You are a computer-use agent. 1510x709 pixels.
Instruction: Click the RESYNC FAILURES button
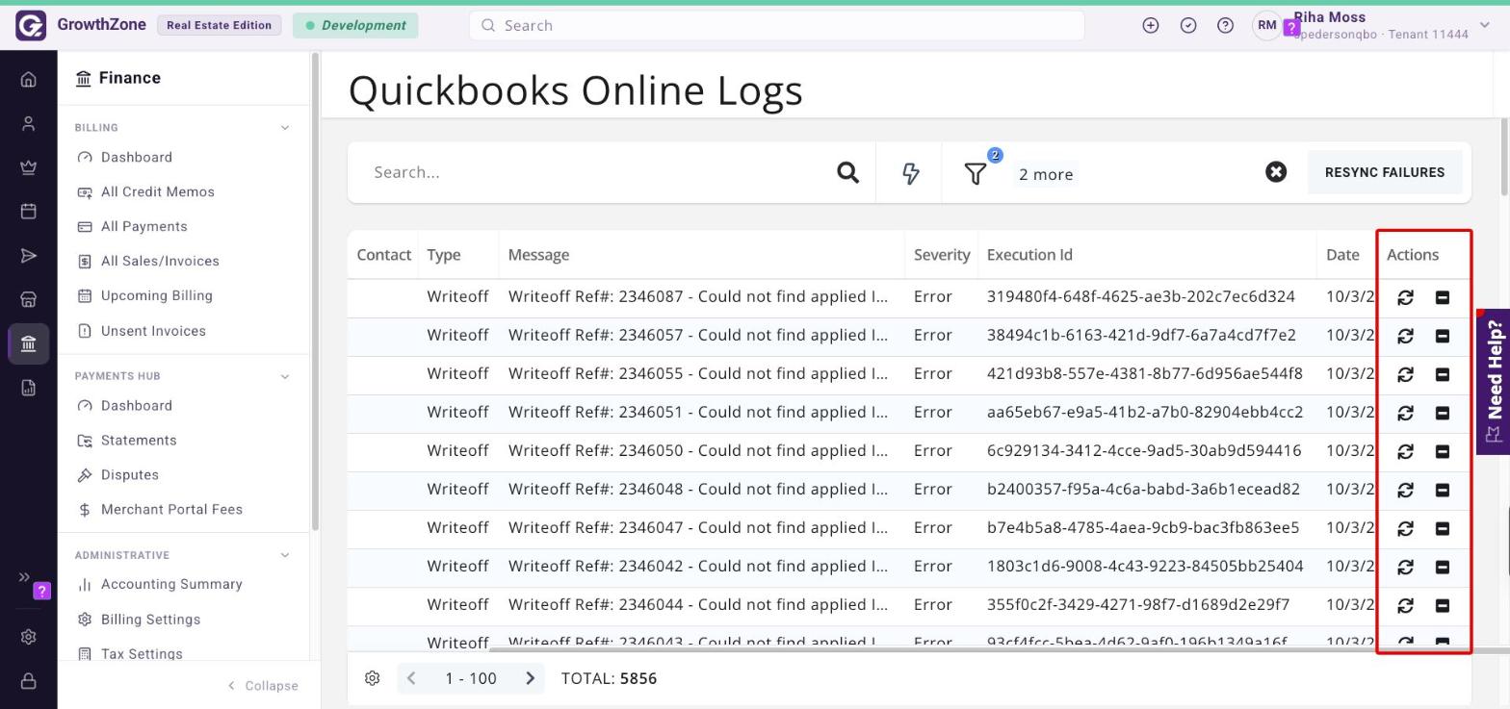(1385, 172)
